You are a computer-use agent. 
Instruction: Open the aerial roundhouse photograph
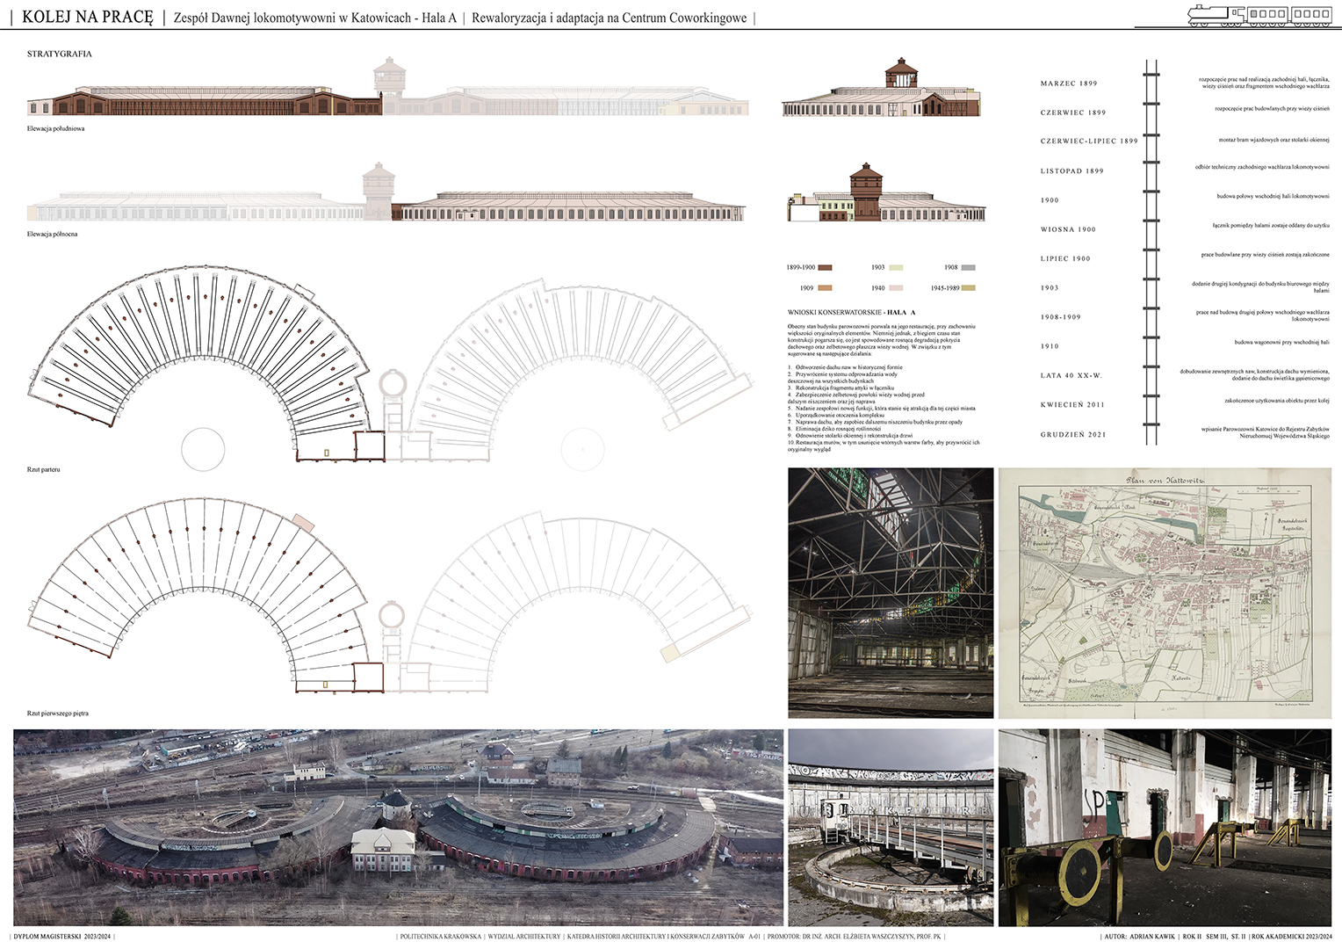[398, 827]
